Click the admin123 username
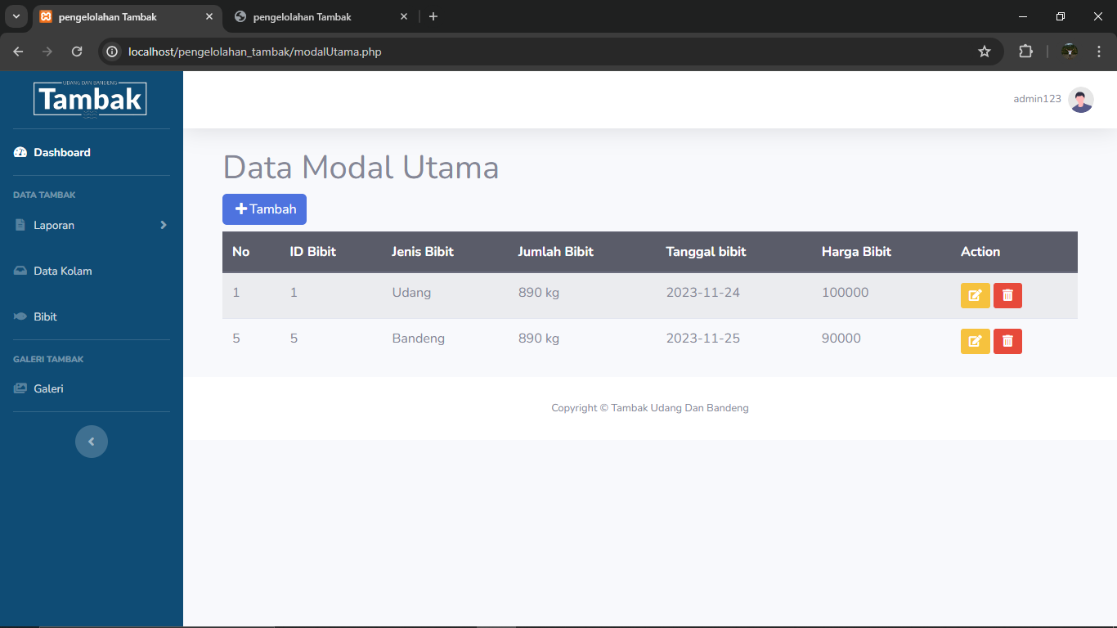 1037,99
